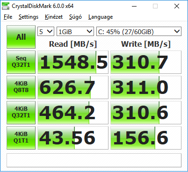188x172 pixels.
Task: Start the 4KiB Q32T1 test
Action: pyautogui.click(x=21, y=113)
